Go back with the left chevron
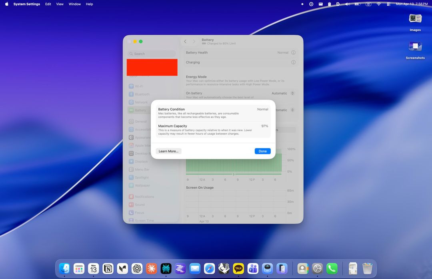Viewport: 432px width, 279px height. (x=185, y=41)
